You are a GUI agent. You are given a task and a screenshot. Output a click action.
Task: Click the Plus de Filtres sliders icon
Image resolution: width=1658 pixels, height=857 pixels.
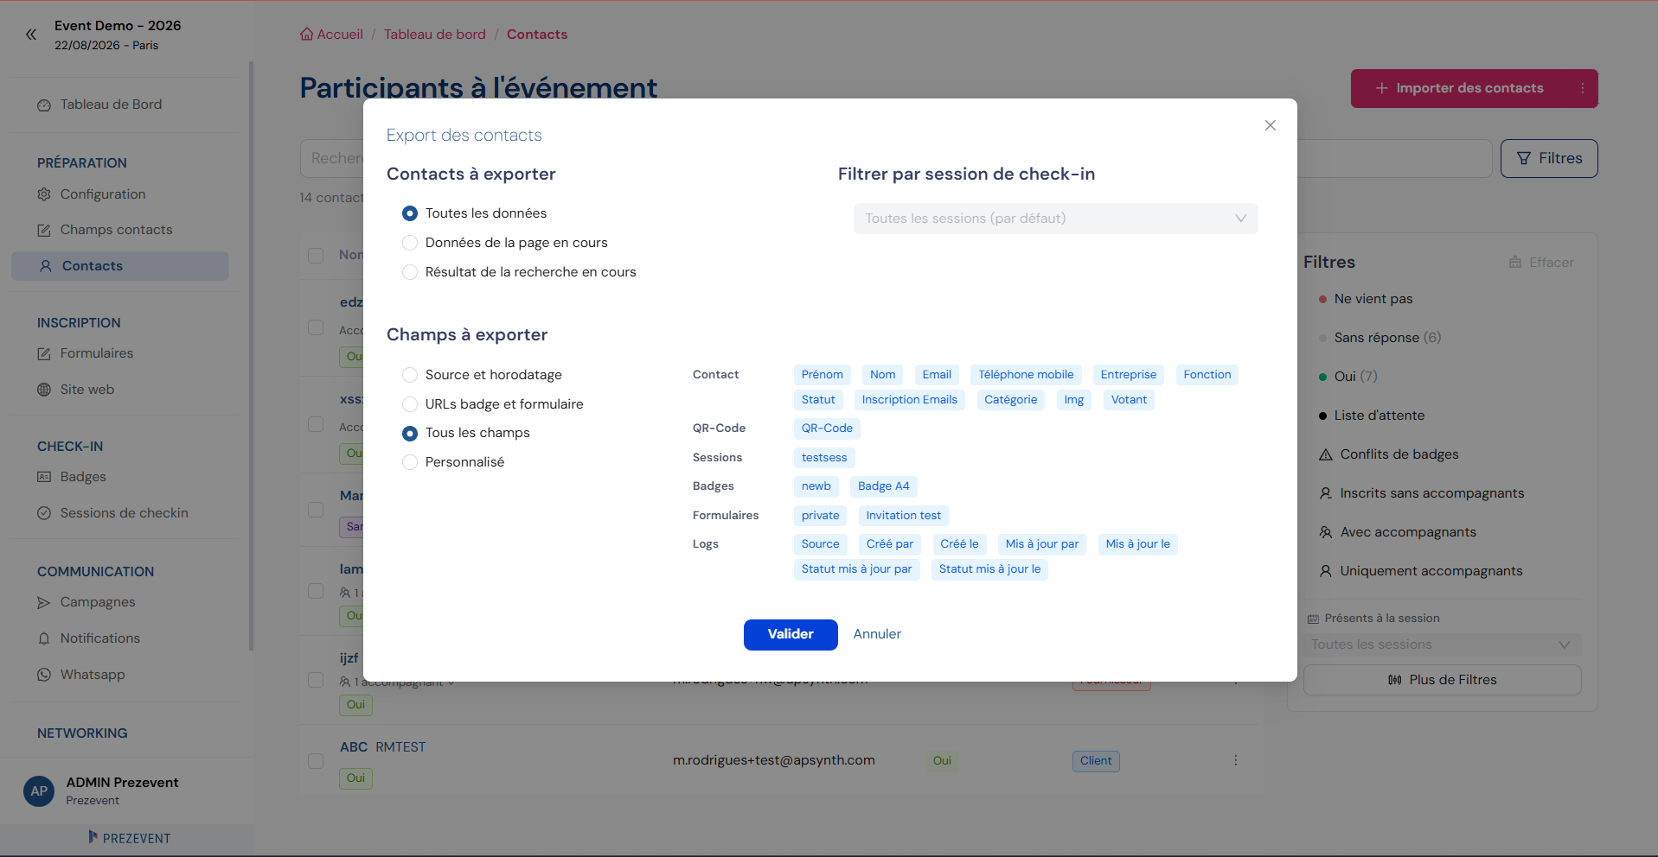[x=1395, y=680]
